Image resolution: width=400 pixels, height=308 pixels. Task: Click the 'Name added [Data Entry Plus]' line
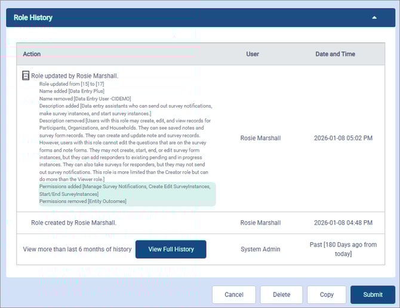[x=72, y=91]
